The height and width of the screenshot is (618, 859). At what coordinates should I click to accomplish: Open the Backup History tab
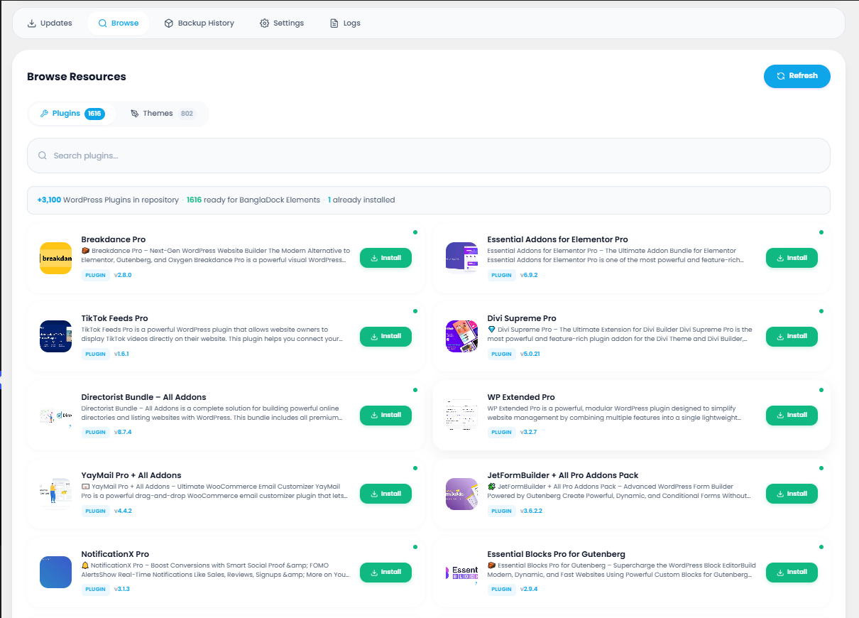click(x=199, y=23)
